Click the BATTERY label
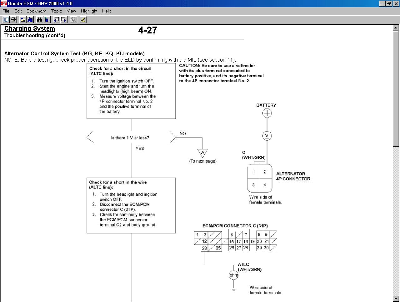The height and width of the screenshot is (302, 400). pos(266,105)
